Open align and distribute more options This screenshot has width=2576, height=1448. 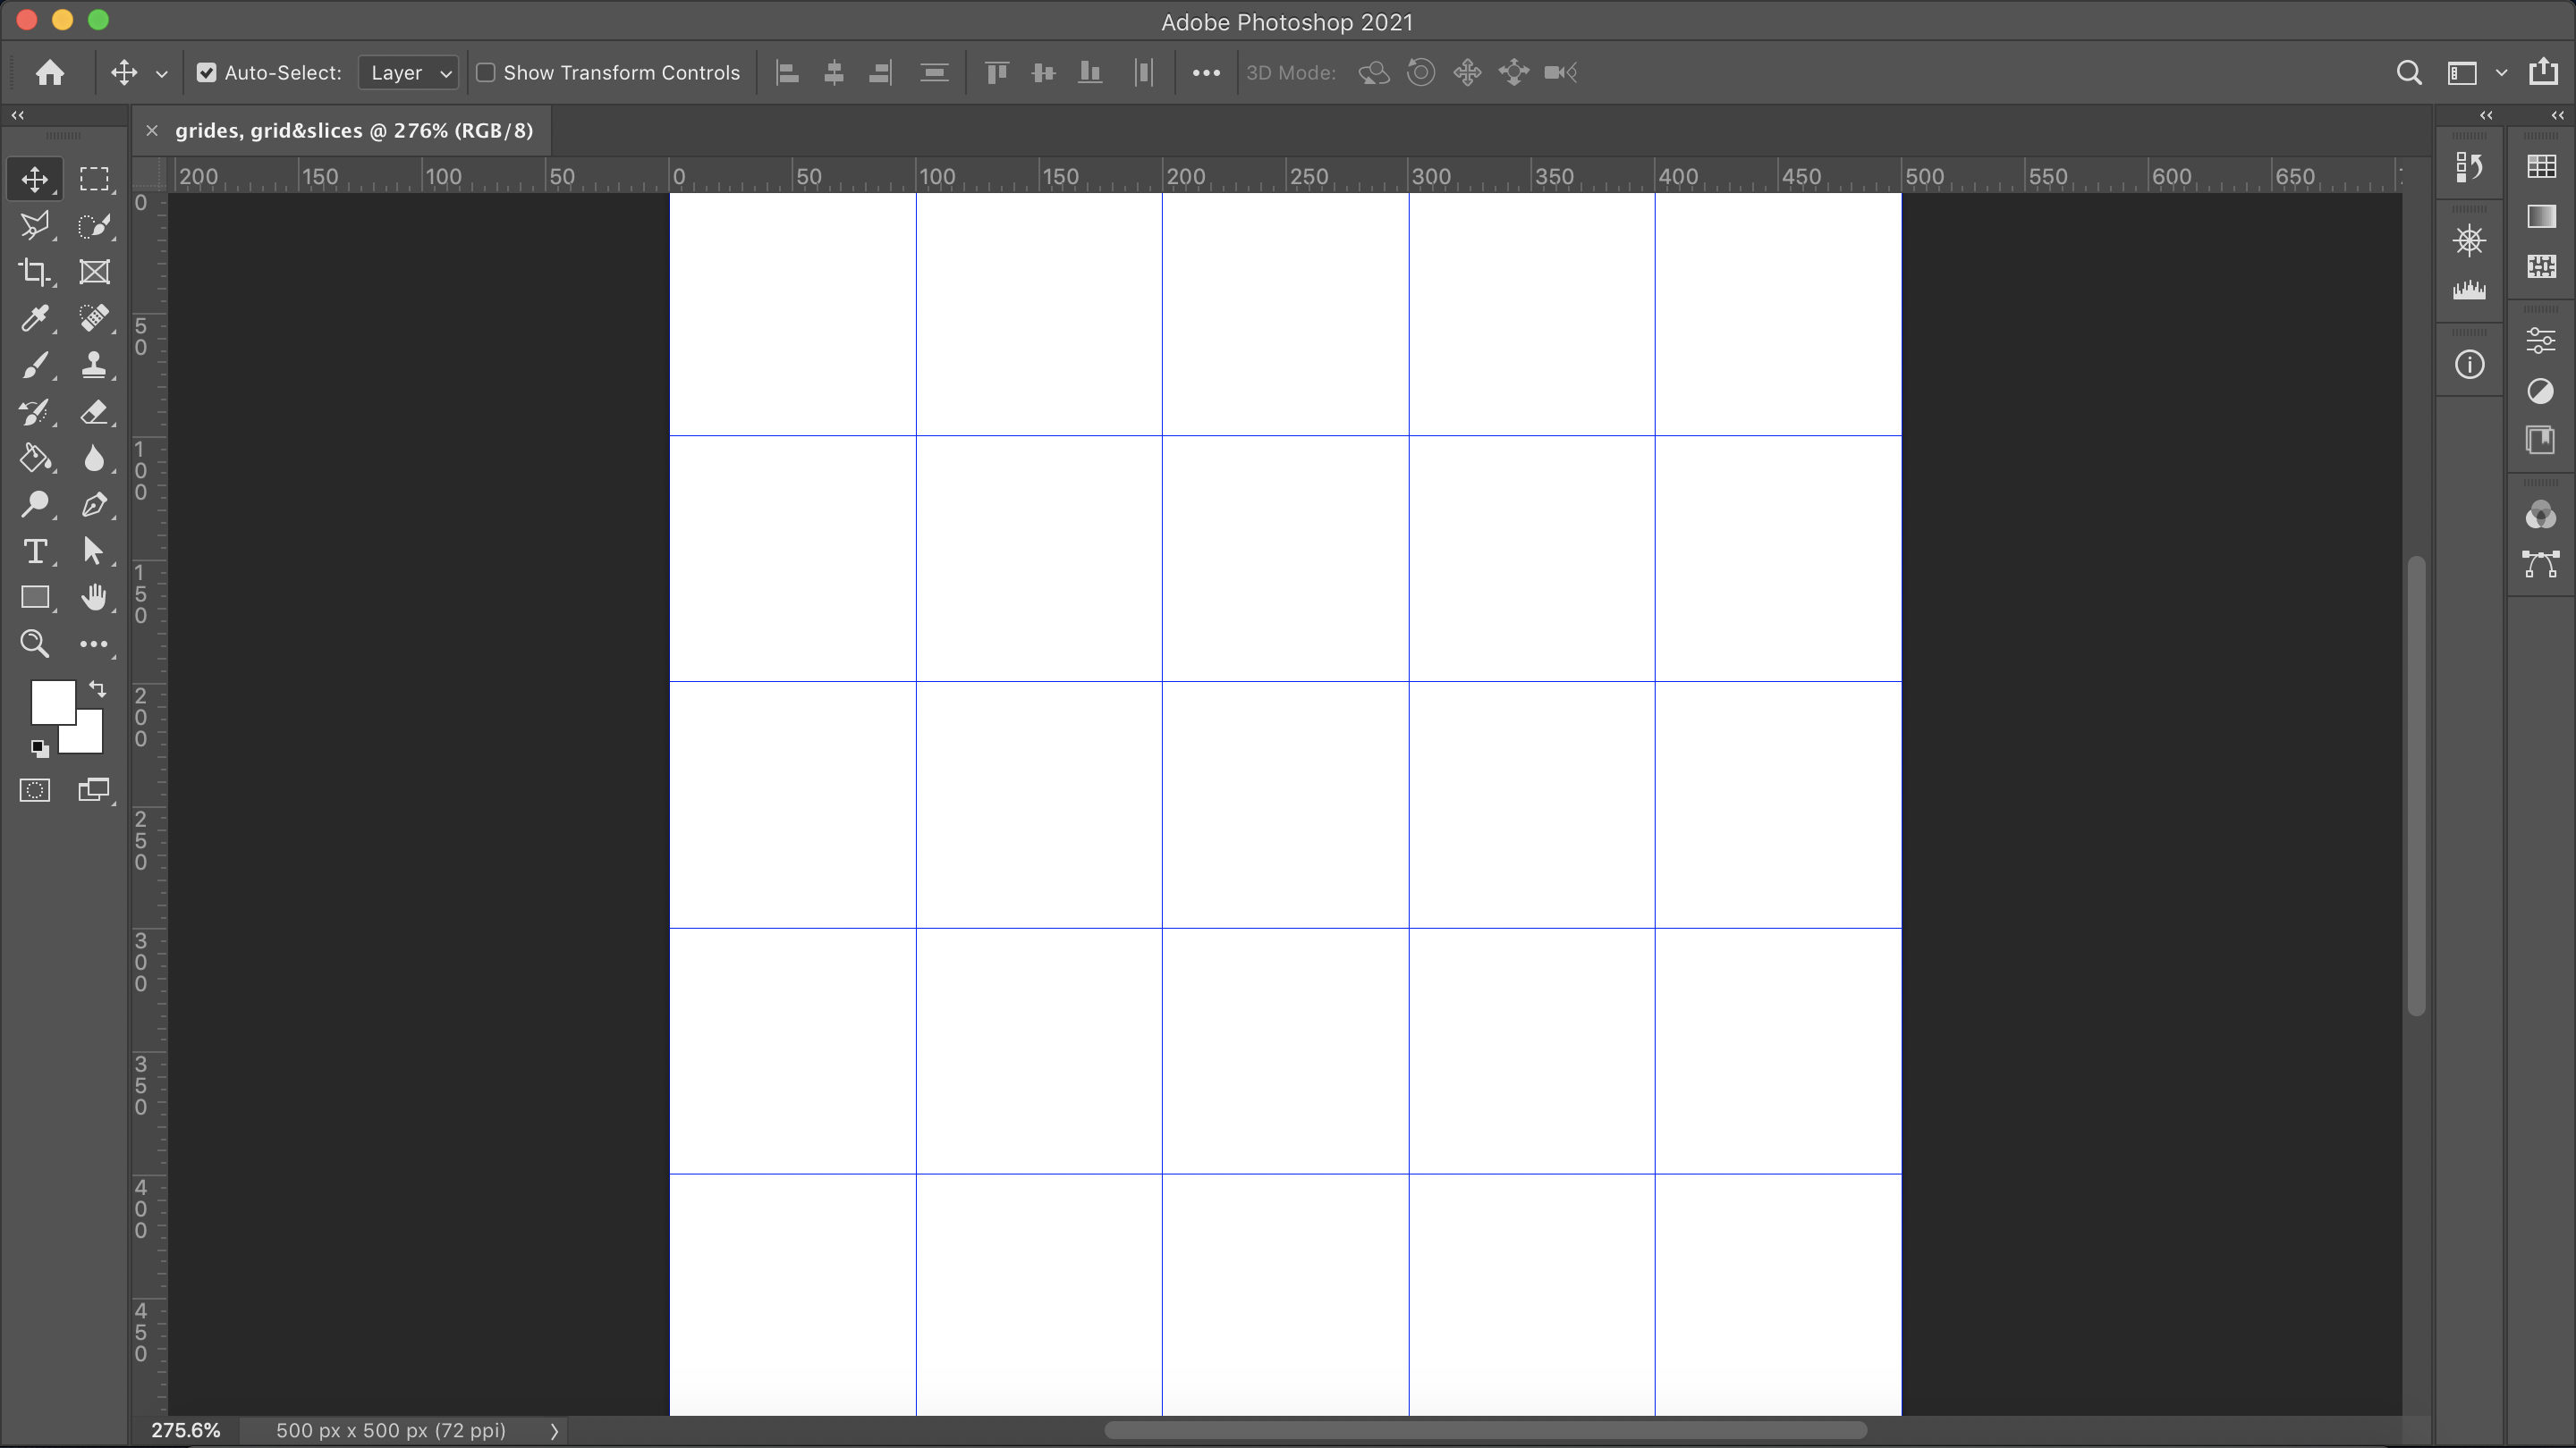(x=1205, y=73)
